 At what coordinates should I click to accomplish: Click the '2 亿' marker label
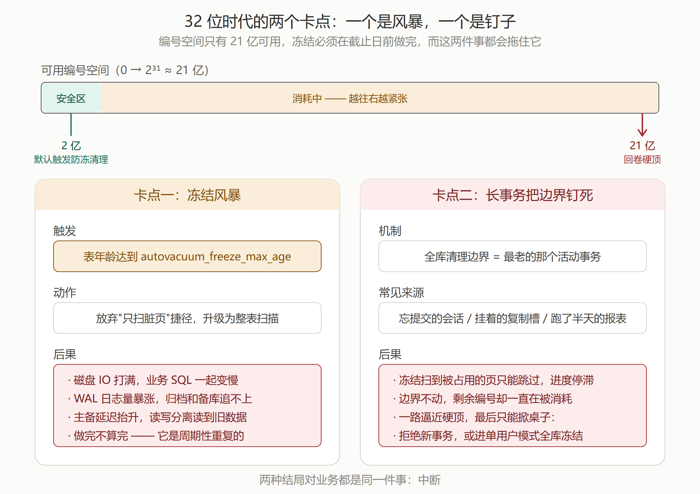tap(71, 145)
